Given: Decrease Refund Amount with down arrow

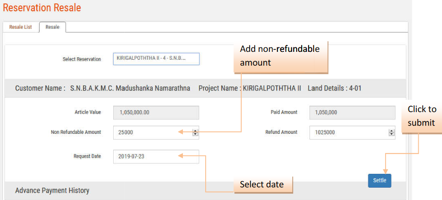Looking at the screenshot, I should (392, 134).
